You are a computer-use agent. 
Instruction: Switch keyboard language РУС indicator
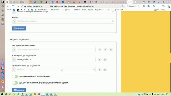(158, 94)
